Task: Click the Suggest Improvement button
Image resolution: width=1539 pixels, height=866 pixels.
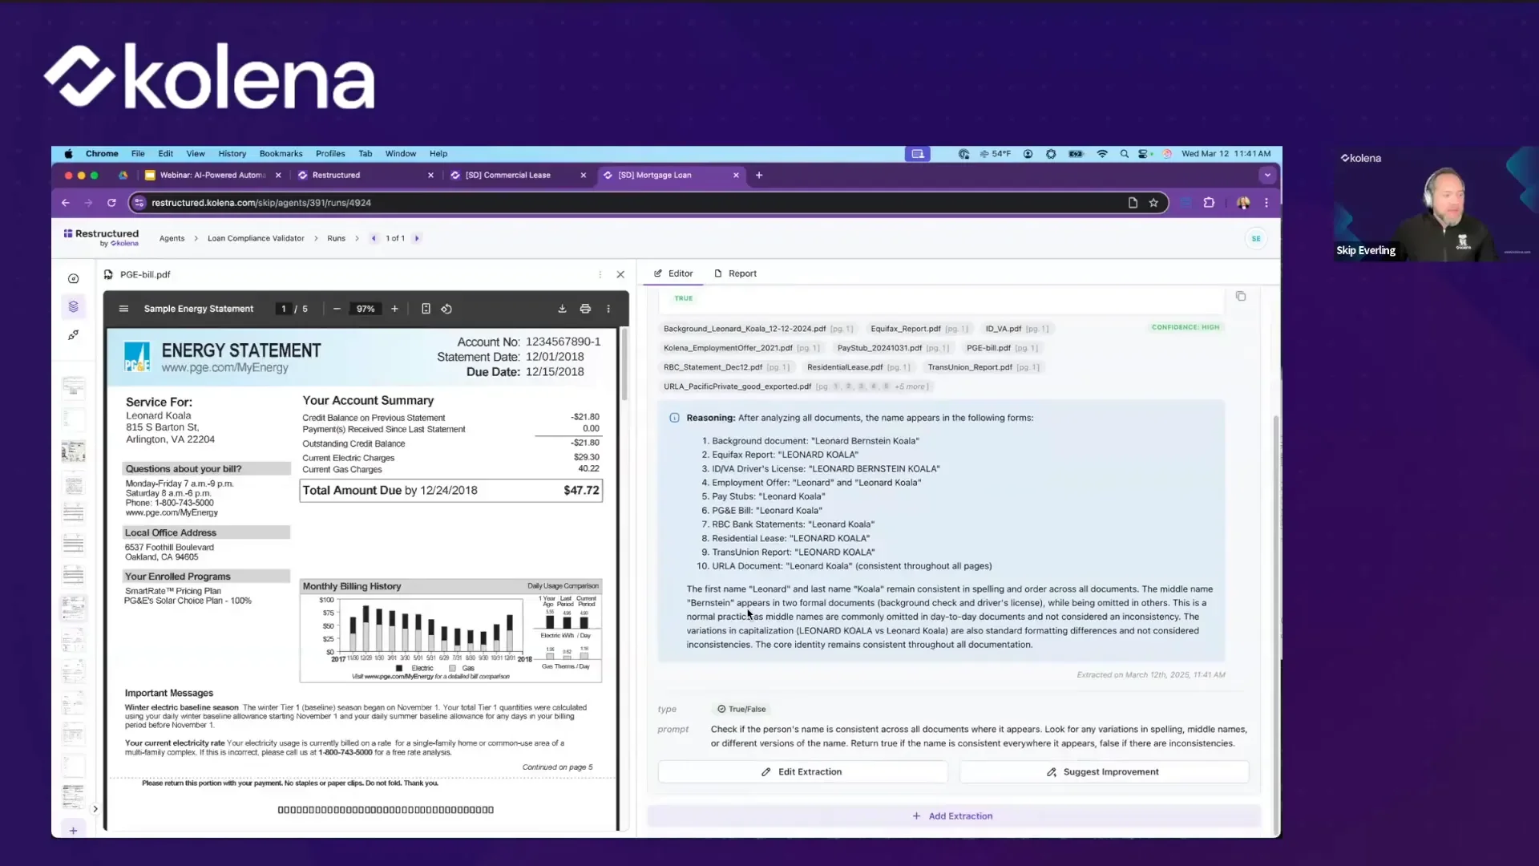Action: pyautogui.click(x=1104, y=771)
